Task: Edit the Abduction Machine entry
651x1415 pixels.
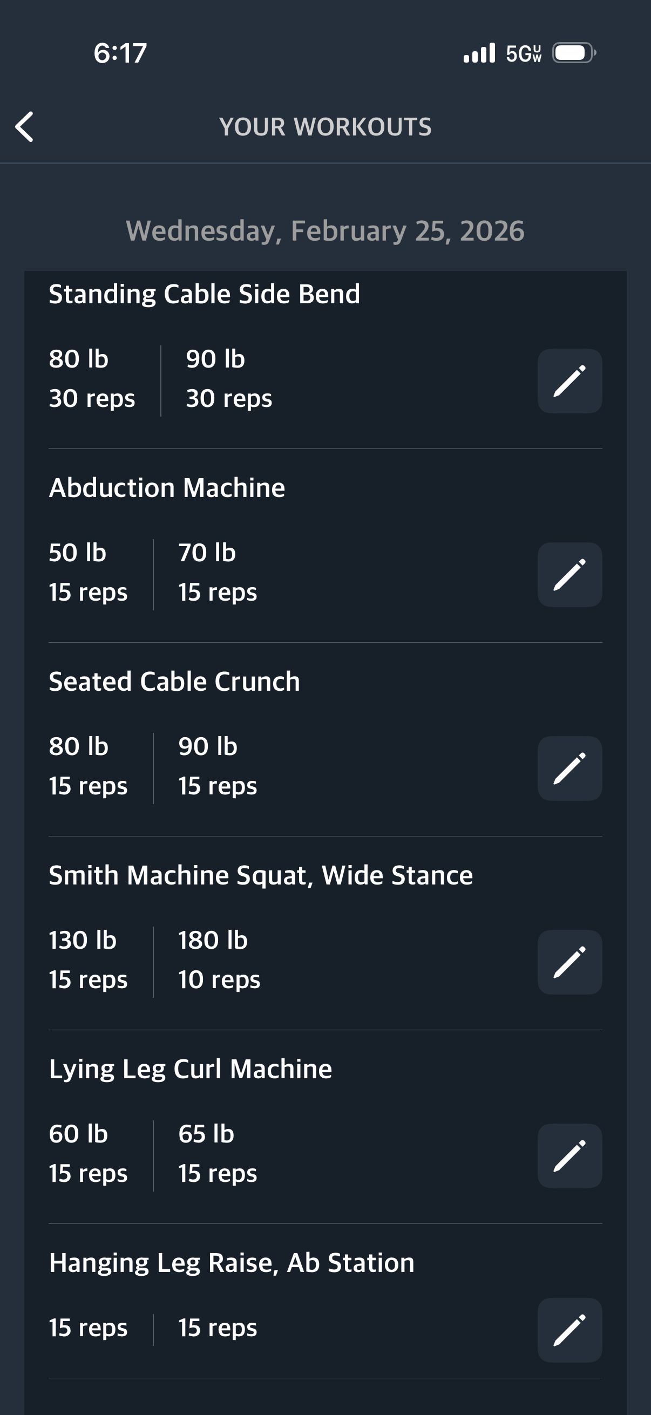Action: [x=569, y=575]
